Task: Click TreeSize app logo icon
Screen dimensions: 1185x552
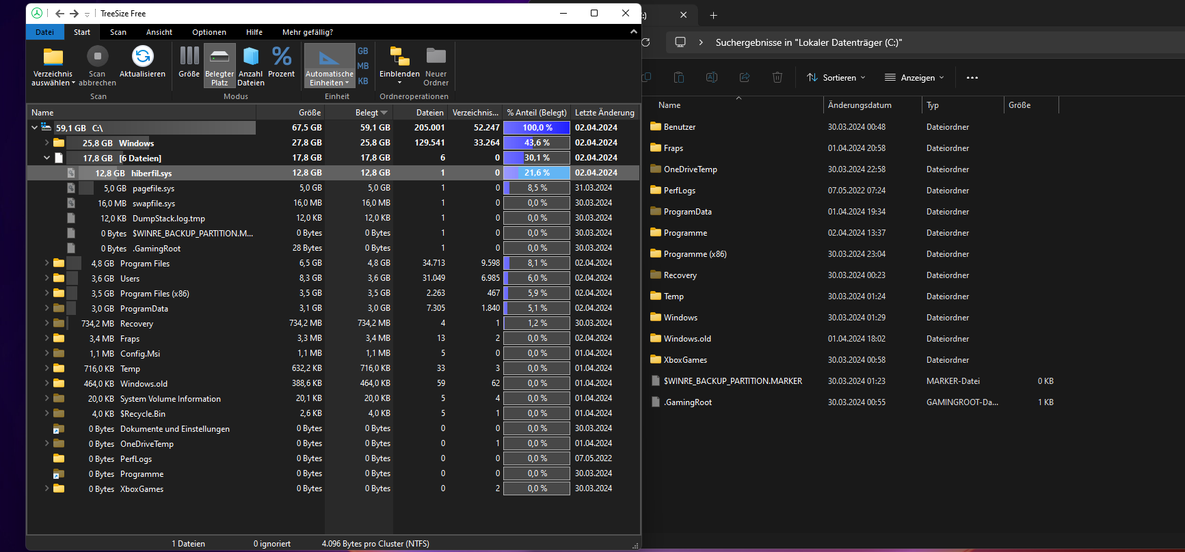Action: [x=37, y=13]
